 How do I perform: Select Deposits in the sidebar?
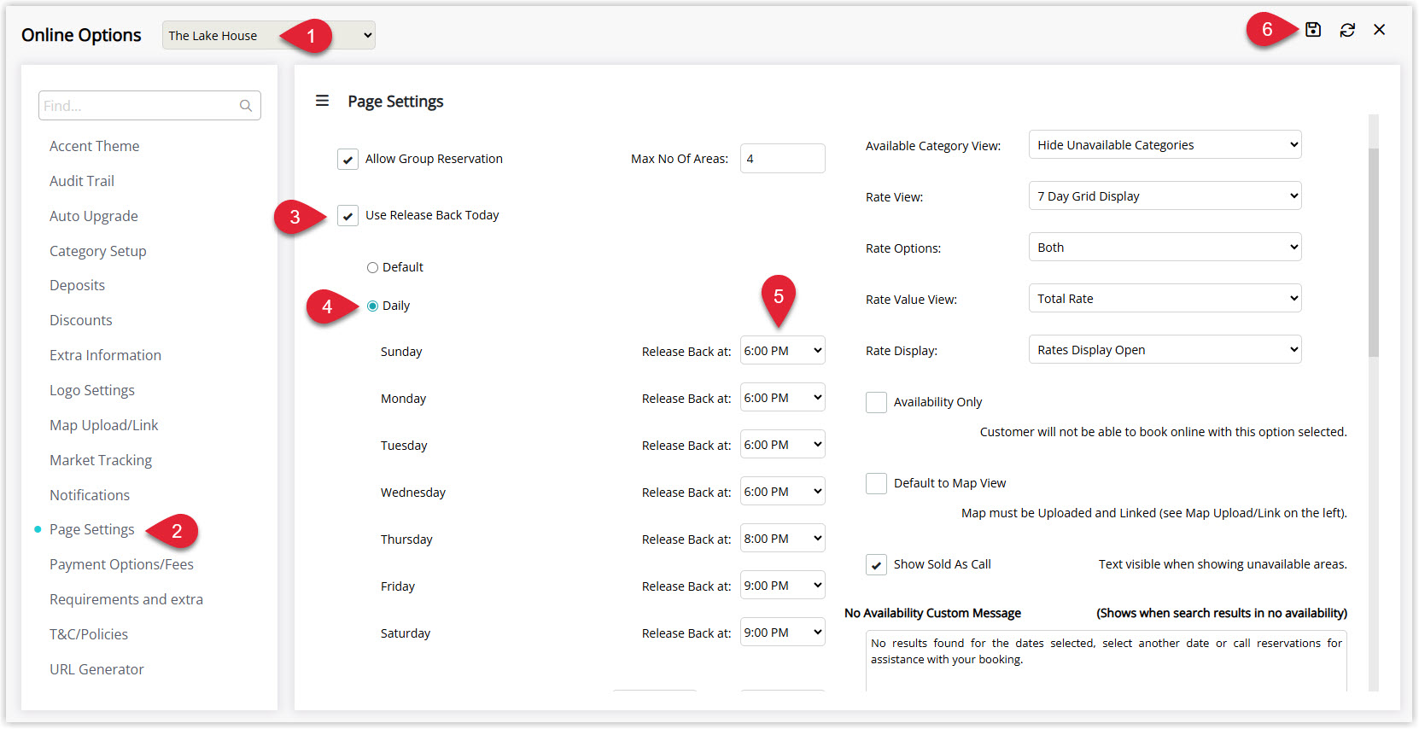tap(77, 285)
